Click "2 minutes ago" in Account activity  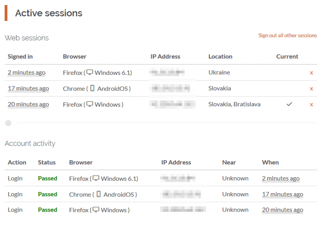(x=280, y=179)
